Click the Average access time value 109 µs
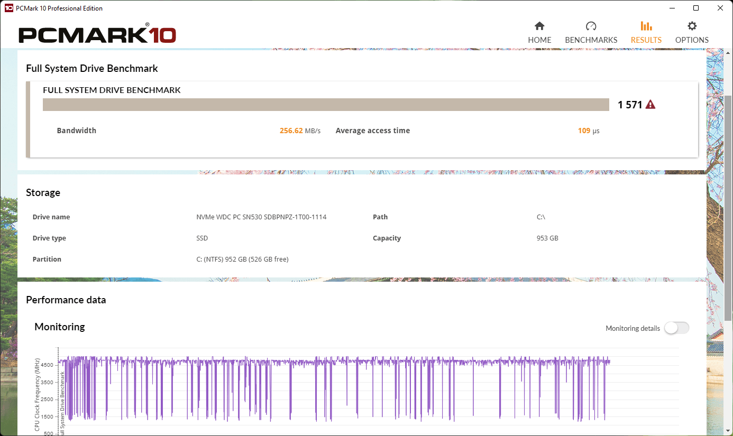 tap(589, 131)
